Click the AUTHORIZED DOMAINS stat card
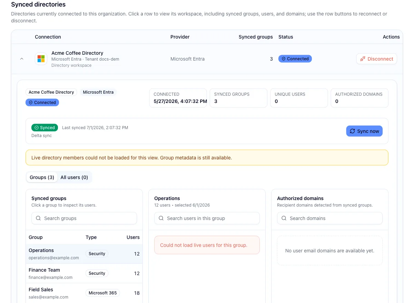Viewport: 414px width, 303px height. (x=359, y=98)
